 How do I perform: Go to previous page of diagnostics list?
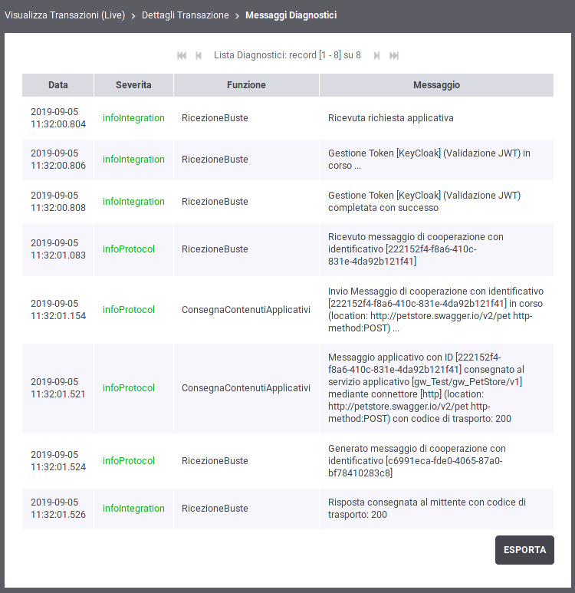[x=199, y=55]
